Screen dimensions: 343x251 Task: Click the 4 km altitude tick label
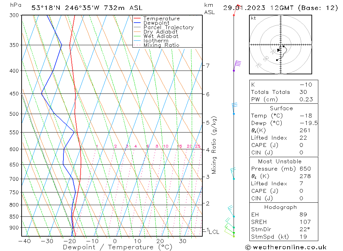[208, 150]
